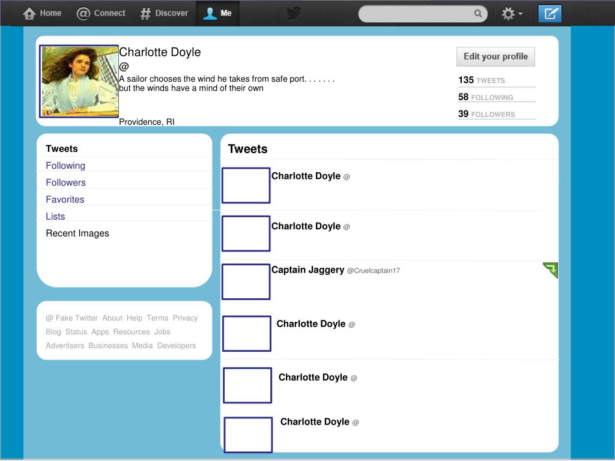Click the Twitter bird logo
This screenshot has height=461, width=615.
293,13
